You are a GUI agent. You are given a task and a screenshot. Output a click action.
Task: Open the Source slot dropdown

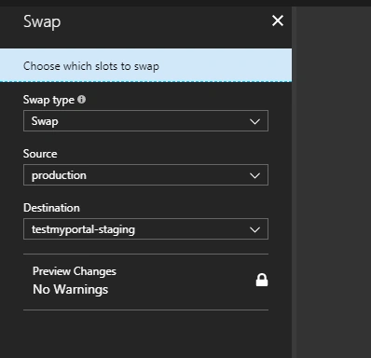tap(145, 175)
